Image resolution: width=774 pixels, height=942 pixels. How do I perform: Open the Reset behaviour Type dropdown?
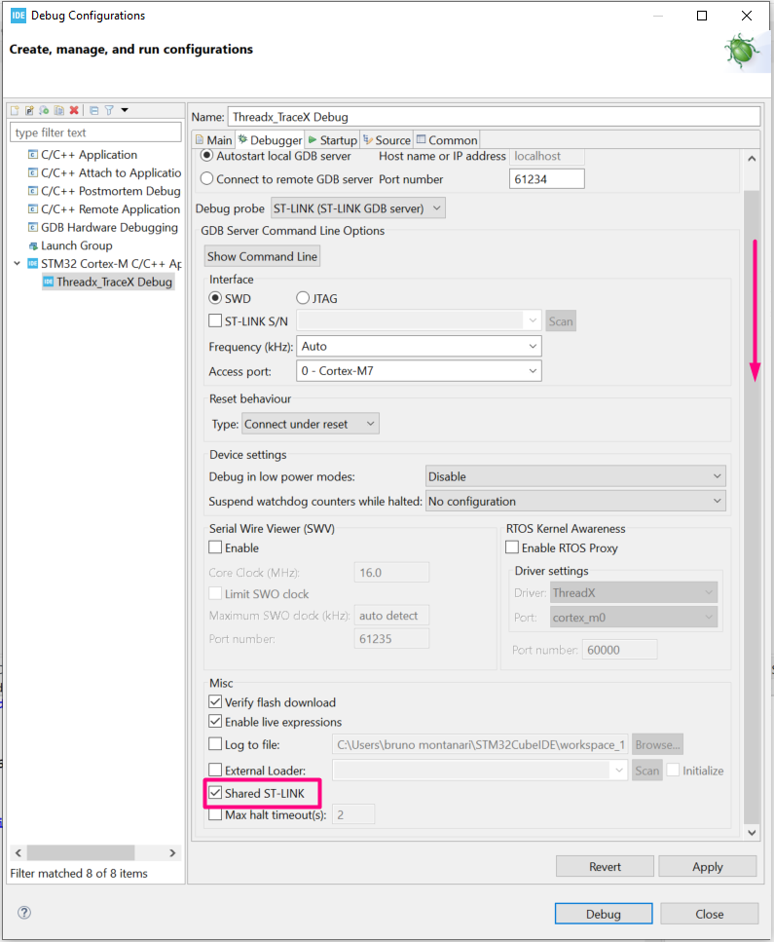point(311,424)
